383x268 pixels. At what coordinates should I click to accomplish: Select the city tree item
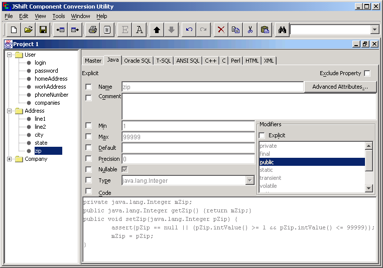pos(39,135)
